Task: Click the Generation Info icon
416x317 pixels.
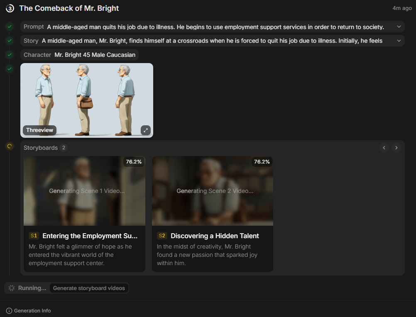Action: tap(9, 311)
